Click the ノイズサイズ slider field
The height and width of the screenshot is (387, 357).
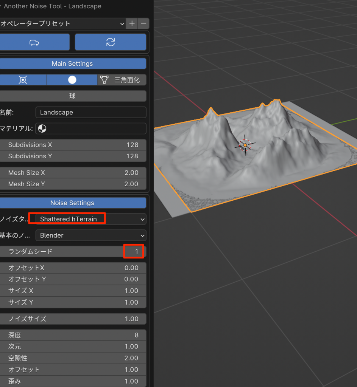pos(73,319)
